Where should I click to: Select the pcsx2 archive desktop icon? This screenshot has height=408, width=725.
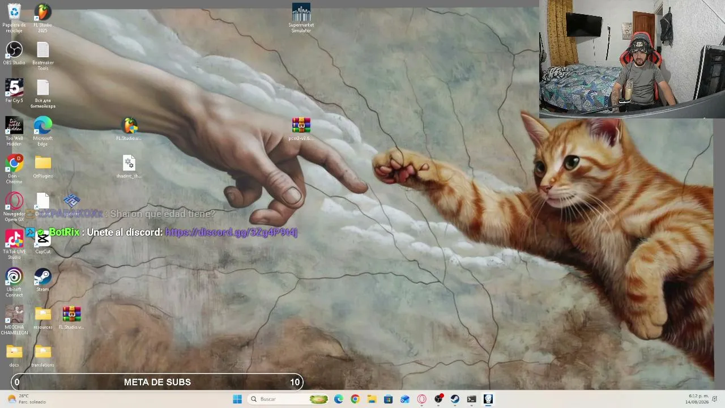point(301,129)
